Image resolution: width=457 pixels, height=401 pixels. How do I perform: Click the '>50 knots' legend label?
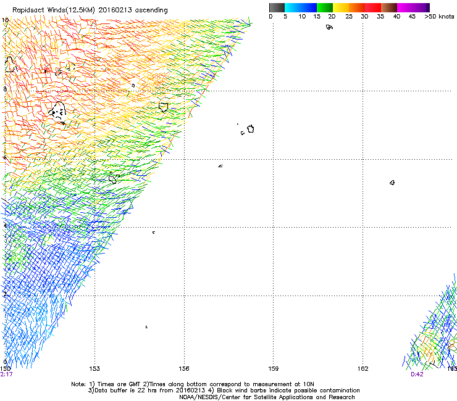pos(439,17)
